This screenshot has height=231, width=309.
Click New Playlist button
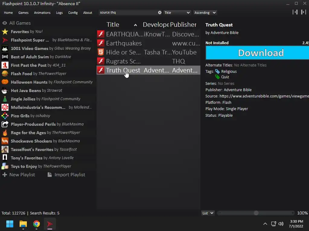pyautogui.click(x=19, y=175)
